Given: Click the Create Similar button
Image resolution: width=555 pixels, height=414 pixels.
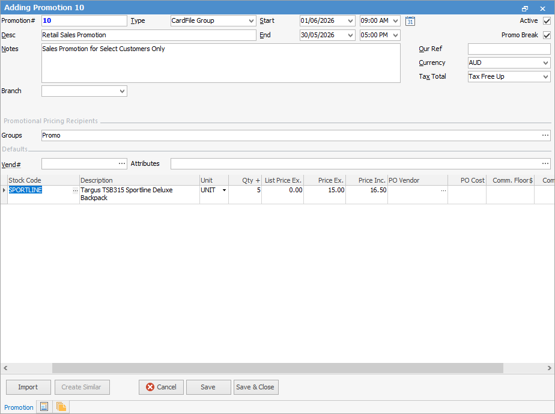Looking at the screenshot, I should click(x=82, y=387).
